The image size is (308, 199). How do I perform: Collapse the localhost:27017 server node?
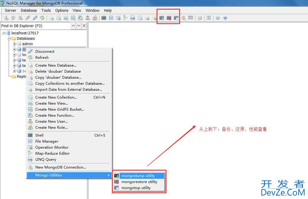point(4,33)
